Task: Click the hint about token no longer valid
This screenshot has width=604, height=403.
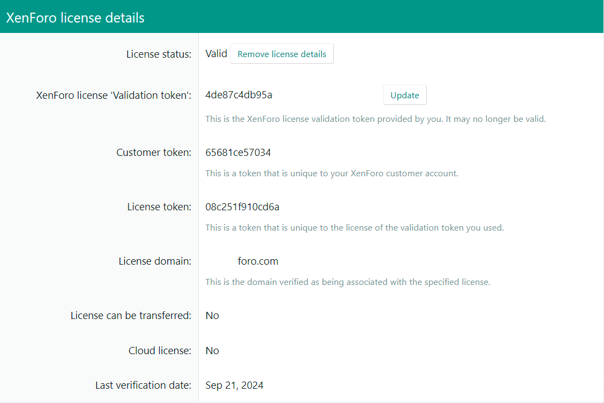Action: [376, 119]
